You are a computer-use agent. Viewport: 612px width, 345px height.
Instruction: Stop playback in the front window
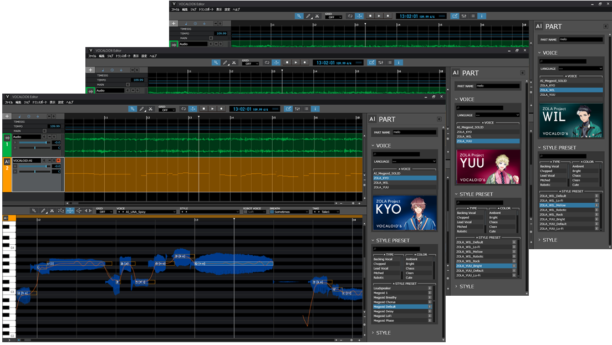(x=204, y=109)
